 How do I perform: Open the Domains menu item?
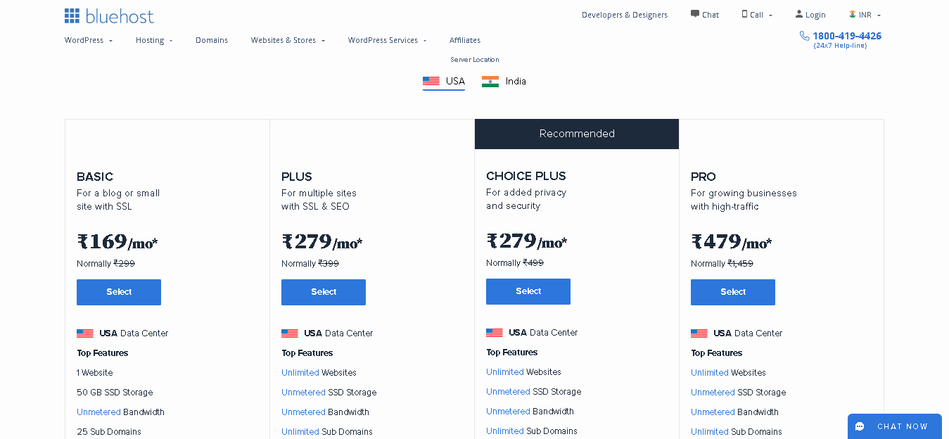coord(212,40)
